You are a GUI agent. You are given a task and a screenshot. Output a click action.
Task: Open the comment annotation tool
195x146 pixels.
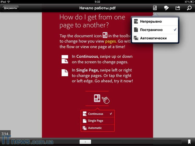(x=166, y=8)
